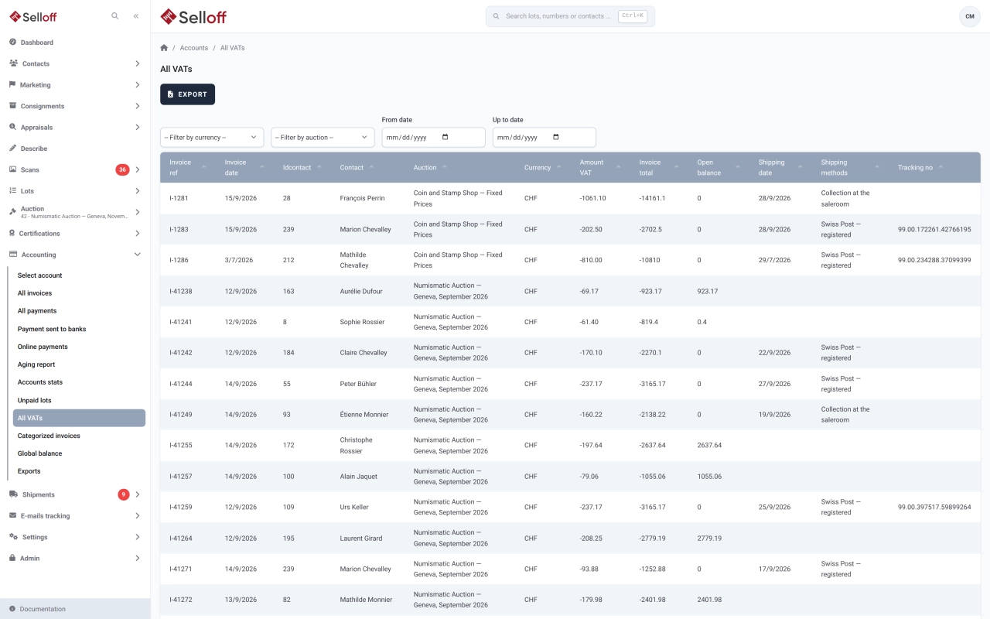Expand the Settings menu chevron
This screenshot has height=619, width=990.
point(138,537)
